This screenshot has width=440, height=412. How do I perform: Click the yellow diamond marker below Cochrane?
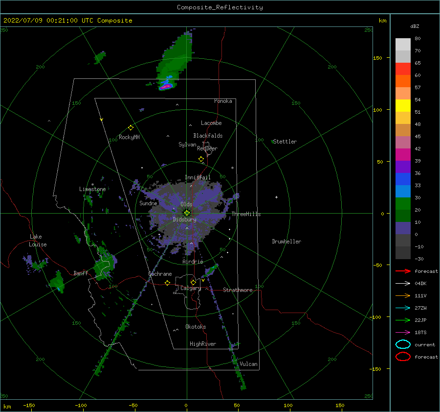coord(167,283)
